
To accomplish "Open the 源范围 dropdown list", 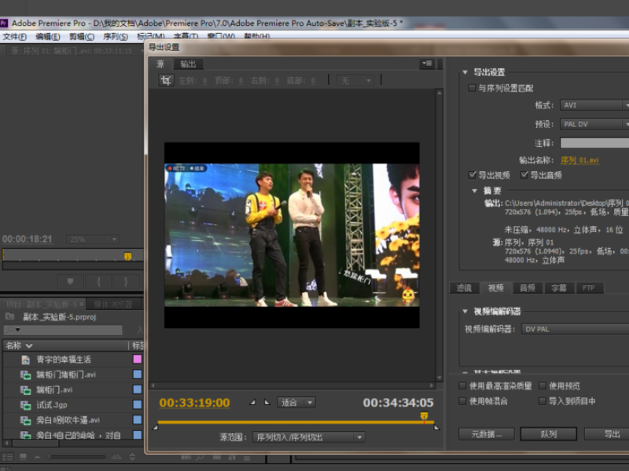I will 308,437.
